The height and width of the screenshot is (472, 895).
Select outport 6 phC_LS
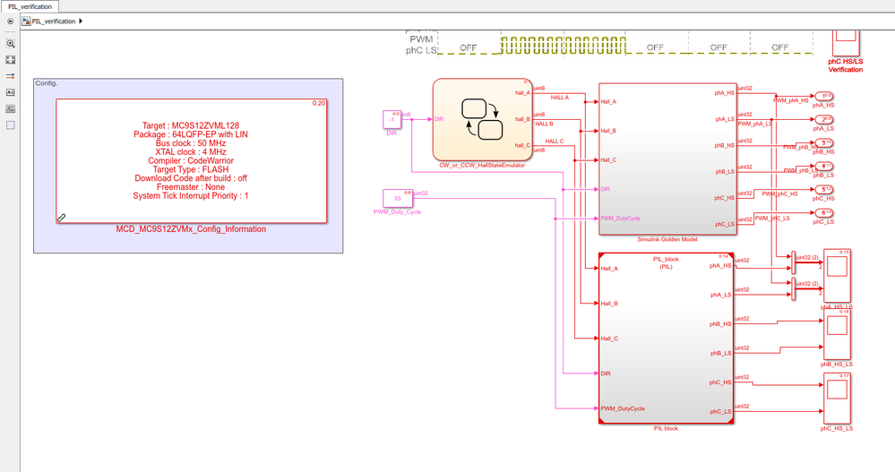(x=823, y=213)
